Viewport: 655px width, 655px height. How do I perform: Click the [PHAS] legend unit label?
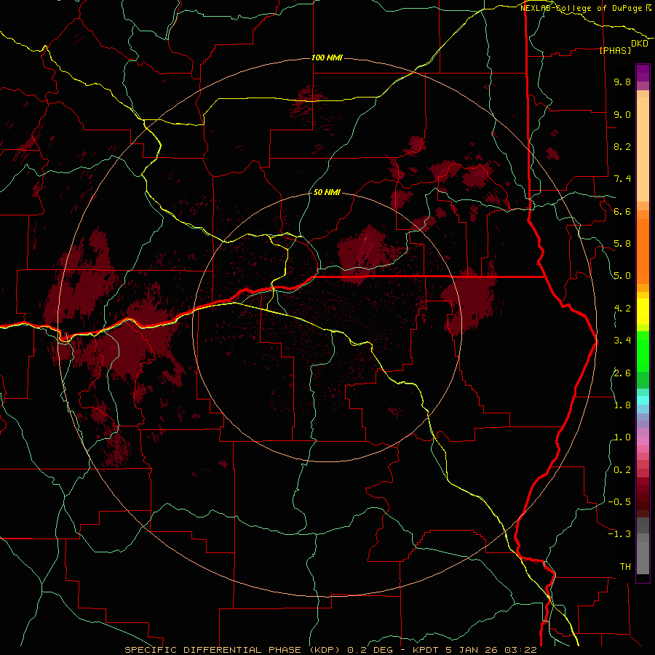point(615,50)
